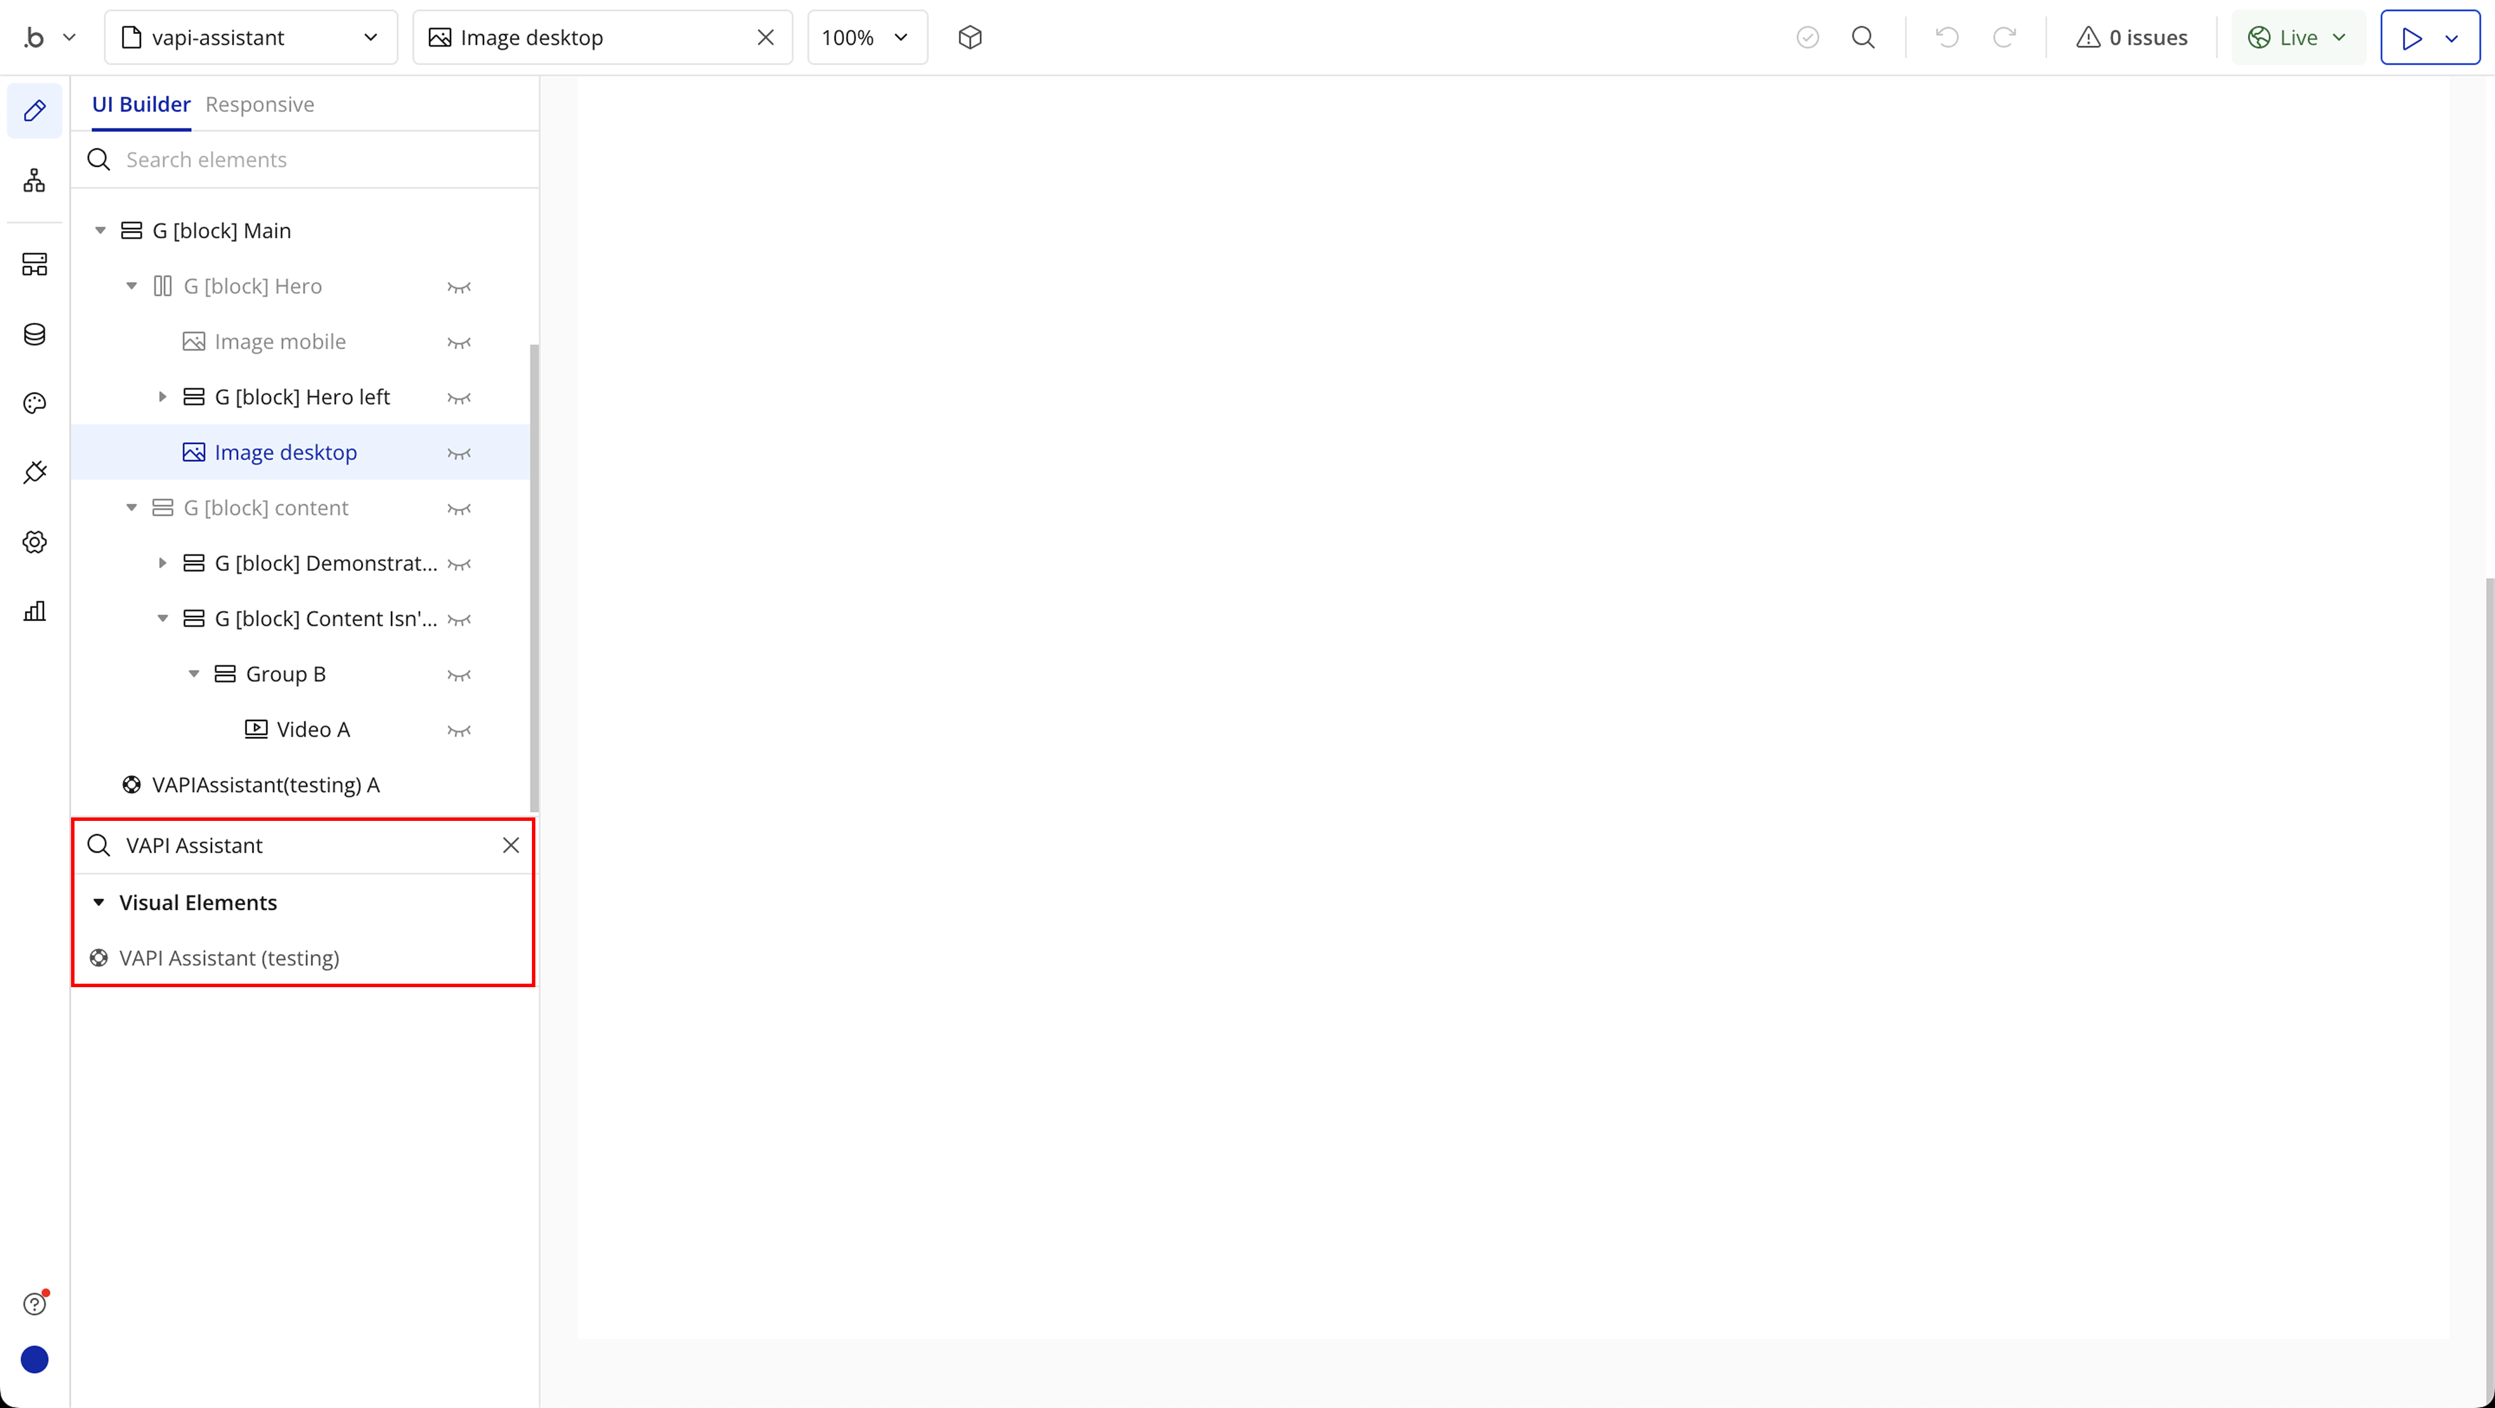Click the 0 issues indicator

(x=2131, y=38)
